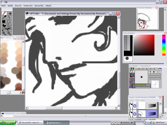The width and height of the screenshot is (167, 125).
Task: Click the brush pressure curve graph
Action: point(155,84)
